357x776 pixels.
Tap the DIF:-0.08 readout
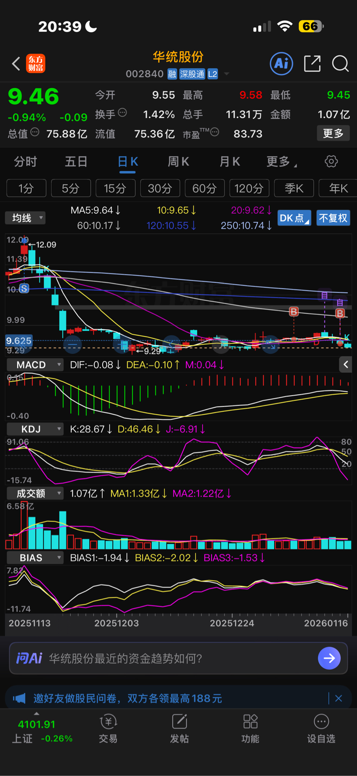point(95,365)
